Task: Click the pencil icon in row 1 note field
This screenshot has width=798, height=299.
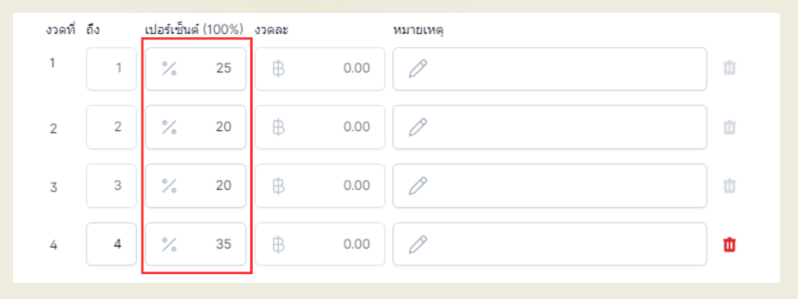Action: coord(417,68)
